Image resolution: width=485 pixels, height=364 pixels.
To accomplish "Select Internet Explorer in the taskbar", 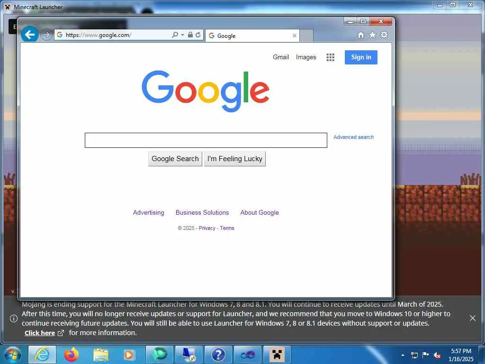I will [x=42, y=355].
